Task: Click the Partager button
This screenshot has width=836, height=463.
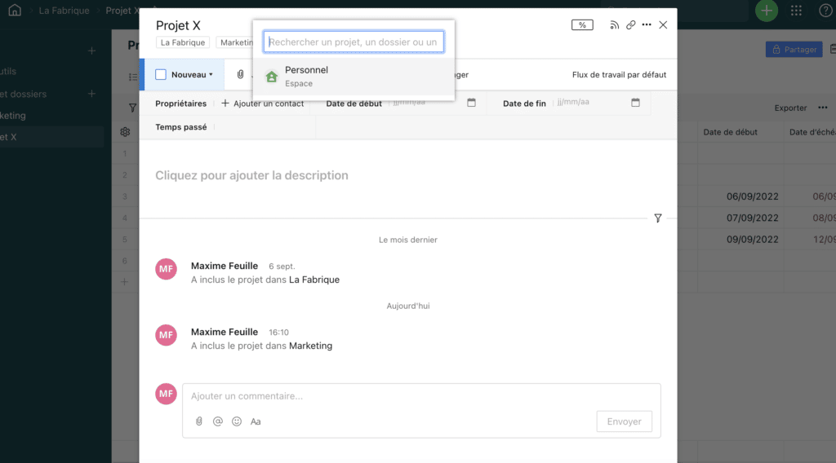Action: [x=794, y=50]
